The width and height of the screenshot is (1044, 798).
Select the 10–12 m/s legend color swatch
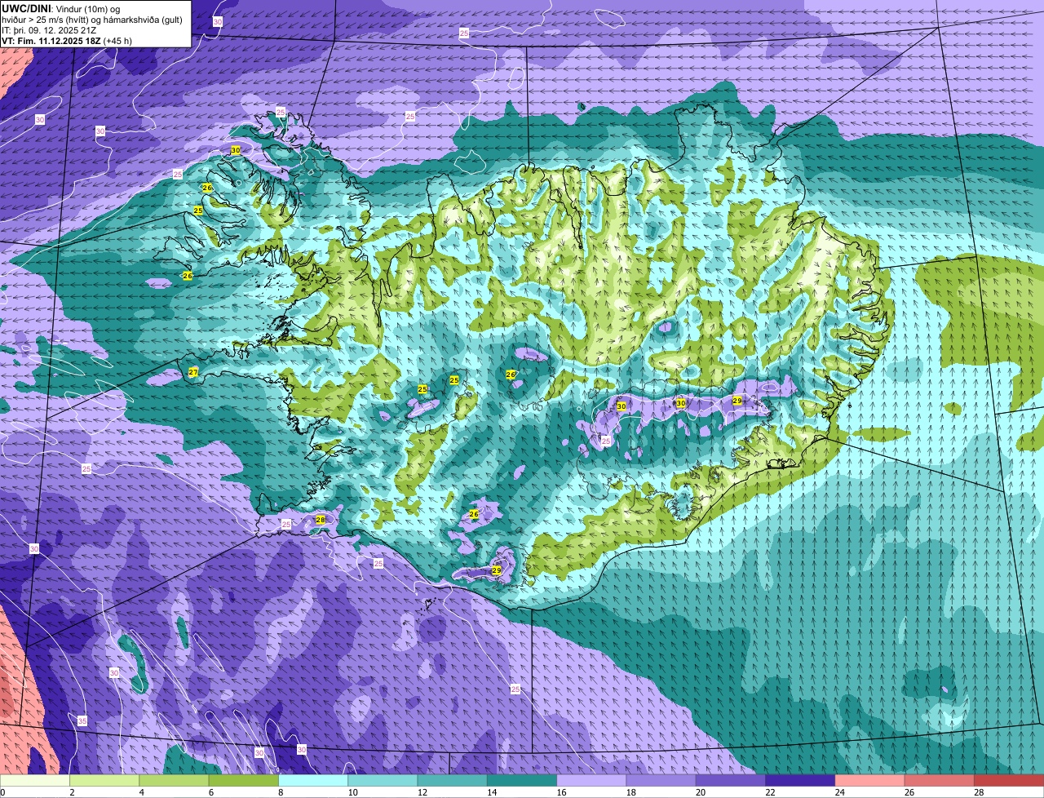pos(383,780)
